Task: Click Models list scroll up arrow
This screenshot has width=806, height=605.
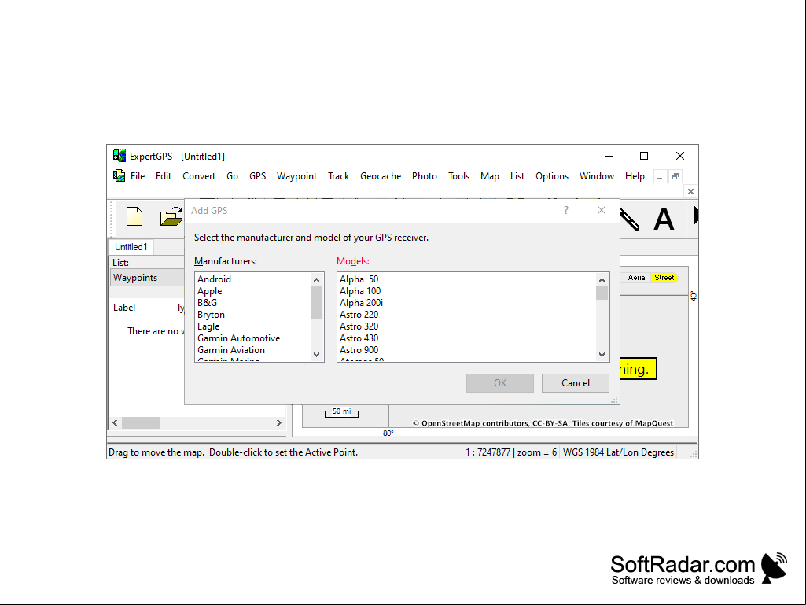Action: coord(602,280)
